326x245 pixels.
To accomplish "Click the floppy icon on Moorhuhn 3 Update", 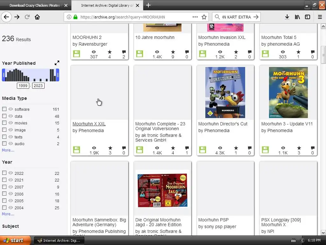I will (265, 150).
